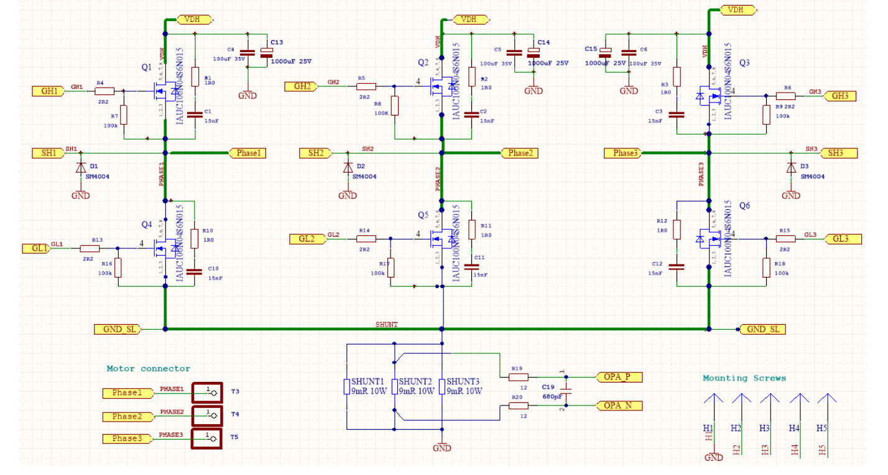888x475 pixels.
Task: Select diode D3 symbol
Action: pos(791,168)
